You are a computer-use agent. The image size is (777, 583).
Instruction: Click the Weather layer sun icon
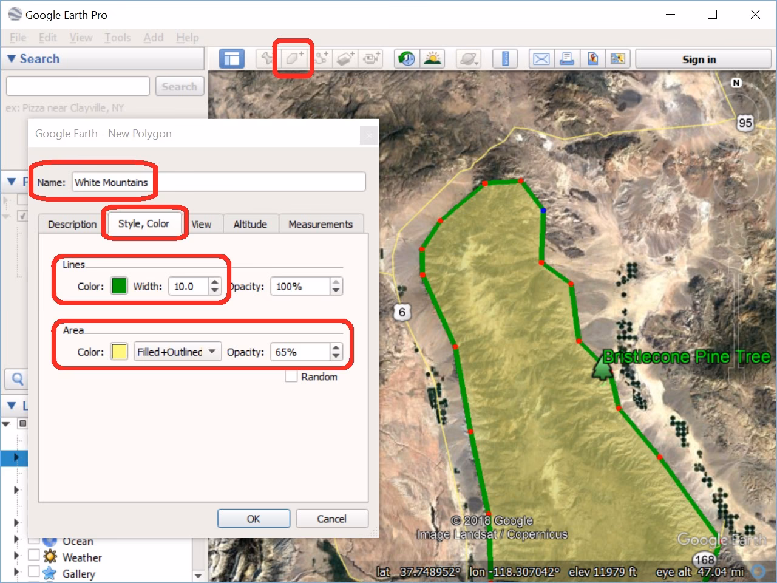point(51,557)
